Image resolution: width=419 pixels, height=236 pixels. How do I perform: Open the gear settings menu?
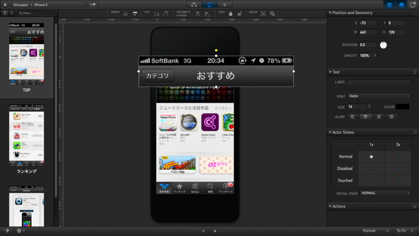20,231
